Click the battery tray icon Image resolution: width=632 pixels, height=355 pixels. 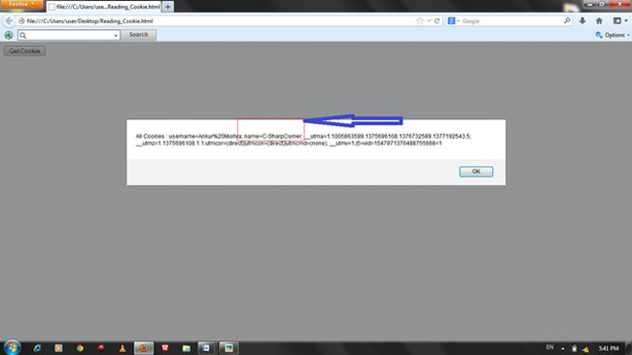[575, 348]
